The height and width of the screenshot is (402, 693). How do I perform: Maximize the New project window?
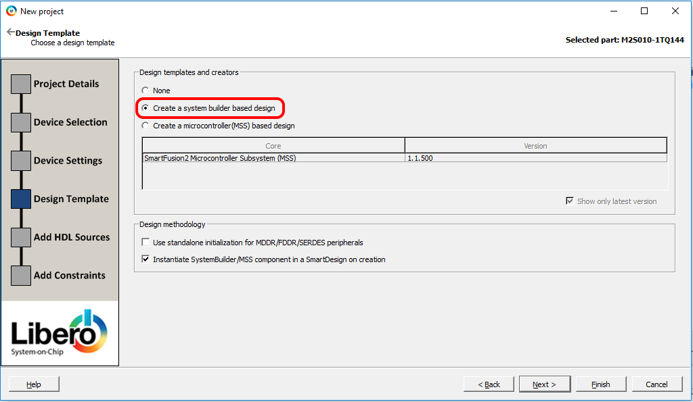644,11
